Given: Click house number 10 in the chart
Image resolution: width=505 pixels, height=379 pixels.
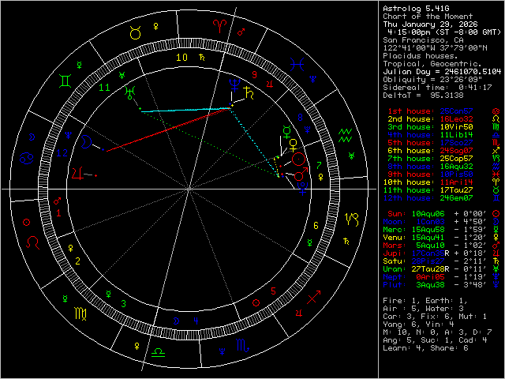Looking at the screenshot, I should [x=182, y=58].
